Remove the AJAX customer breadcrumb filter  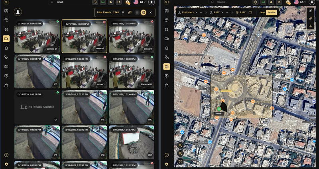(x=223, y=12)
